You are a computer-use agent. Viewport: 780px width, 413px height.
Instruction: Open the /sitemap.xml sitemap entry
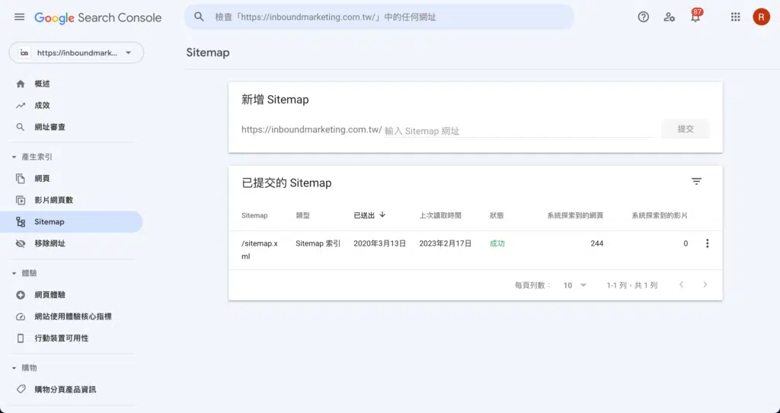[260, 250]
